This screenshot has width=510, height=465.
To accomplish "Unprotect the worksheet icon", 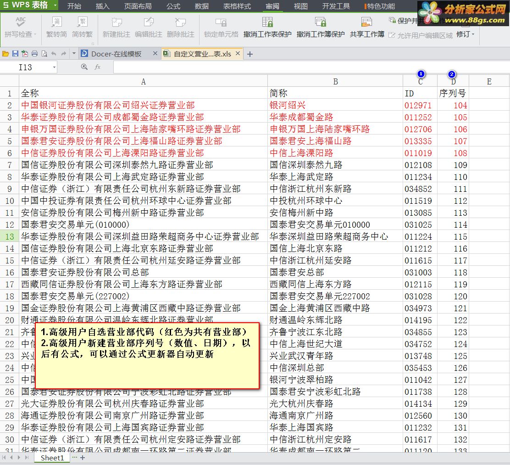I will pyautogui.click(x=267, y=22).
